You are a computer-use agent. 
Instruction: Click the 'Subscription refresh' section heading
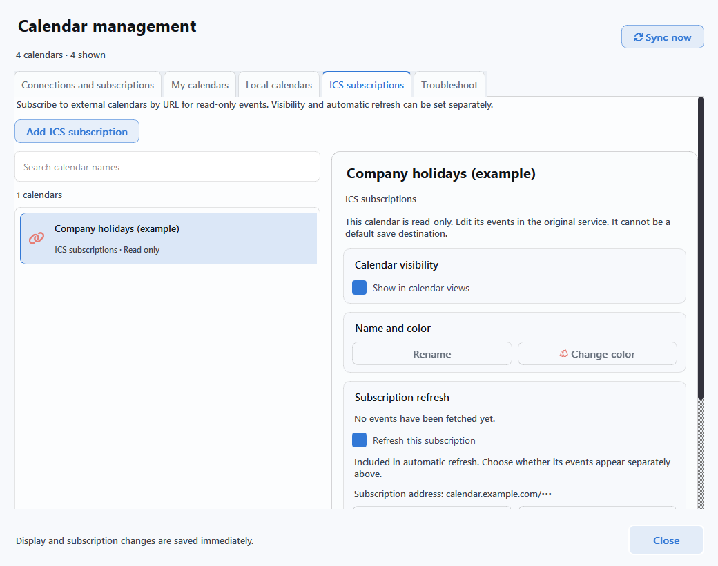[x=402, y=397]
